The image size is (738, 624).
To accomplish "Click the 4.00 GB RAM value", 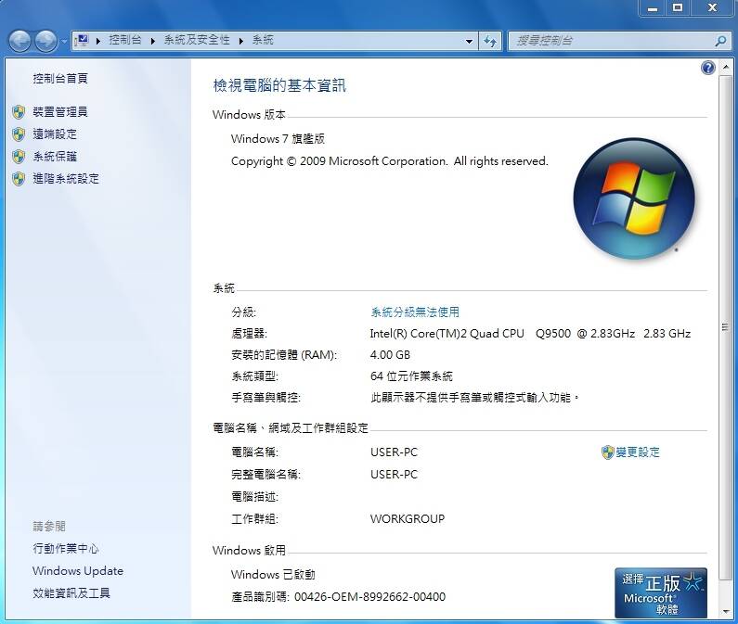I will click(390, 355).
